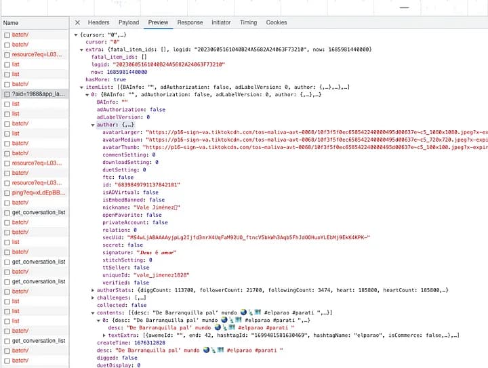Collapse the contents array node

(x=93, y=313)
